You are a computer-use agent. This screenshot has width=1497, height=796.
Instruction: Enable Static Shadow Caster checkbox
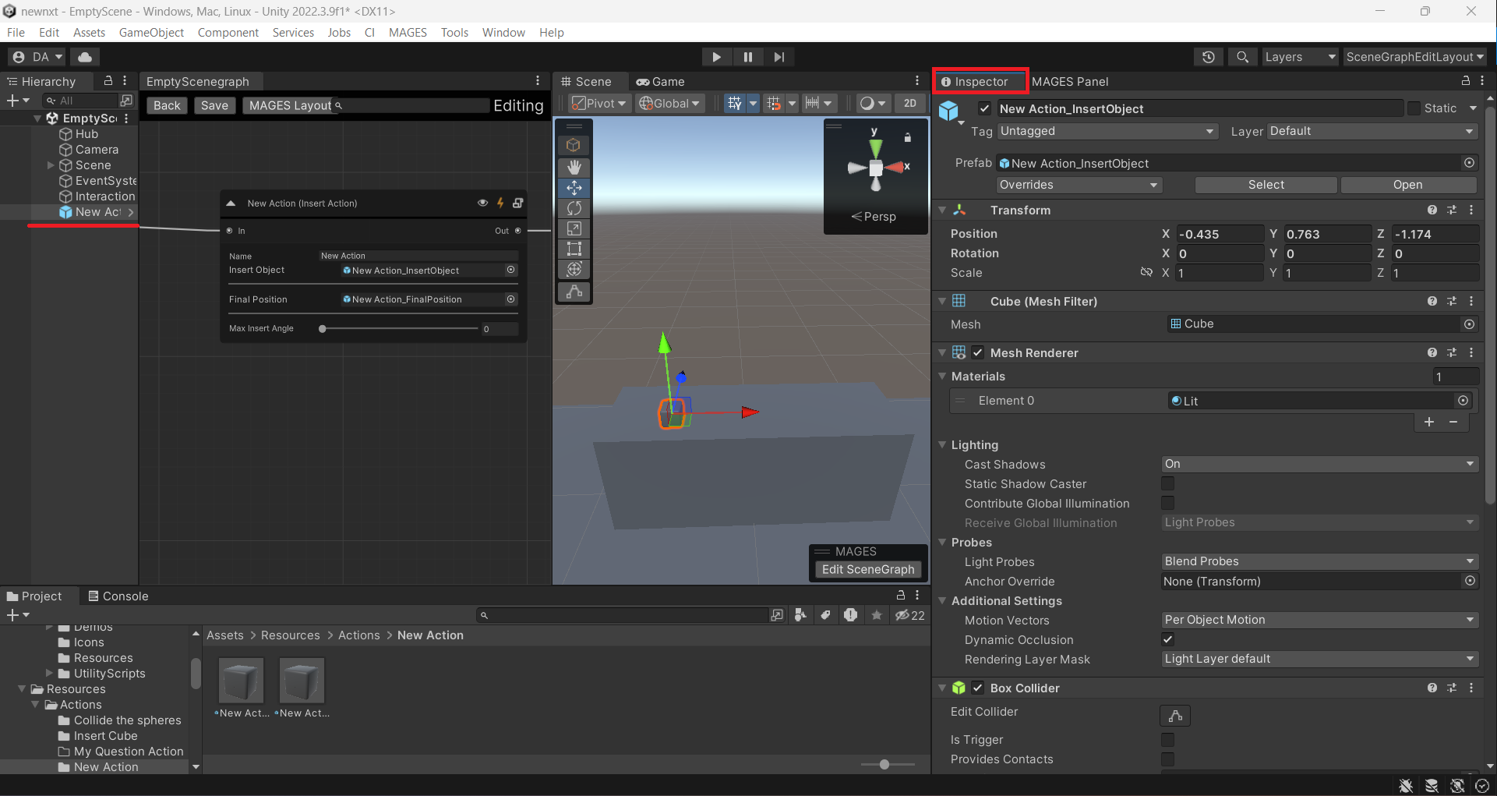(1167, 483)
